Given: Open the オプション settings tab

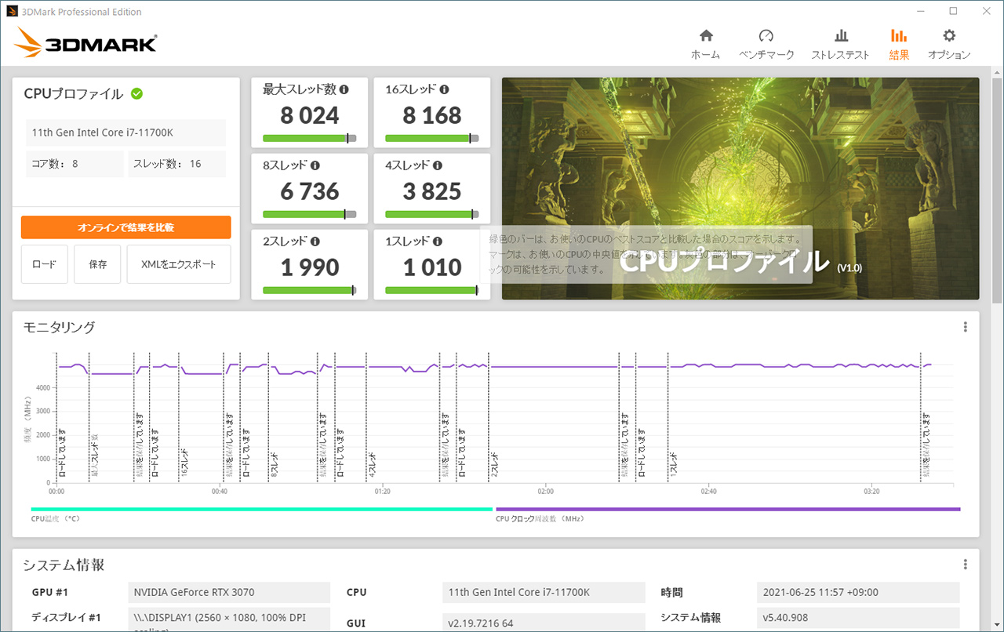Looking at the screenshot, I should pos(949,44).
